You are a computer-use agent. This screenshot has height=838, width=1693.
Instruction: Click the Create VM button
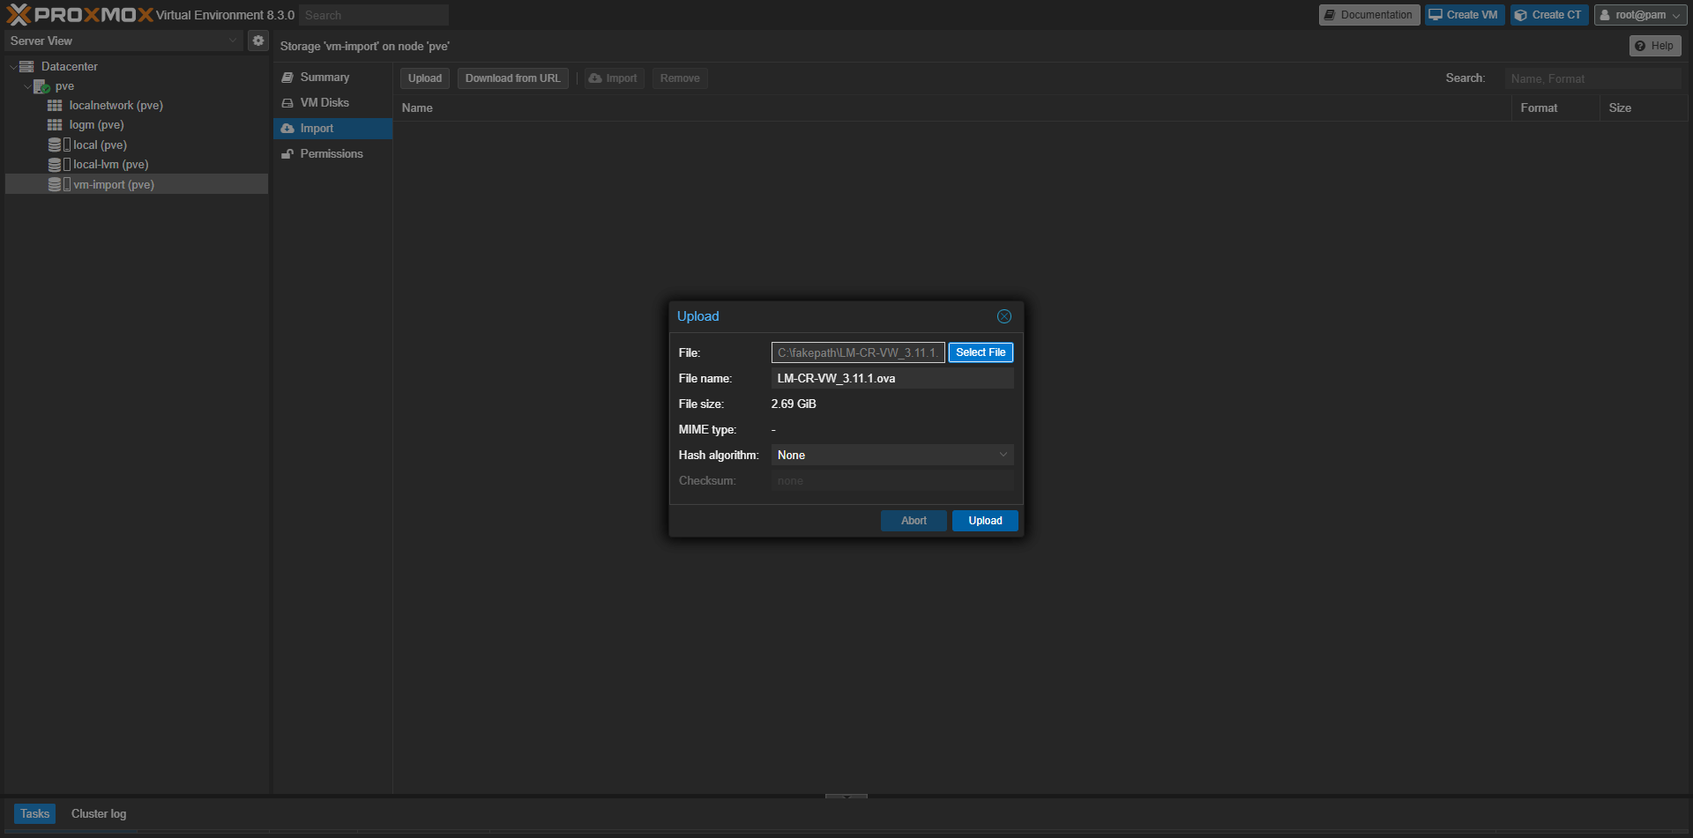pos(1464,15)
